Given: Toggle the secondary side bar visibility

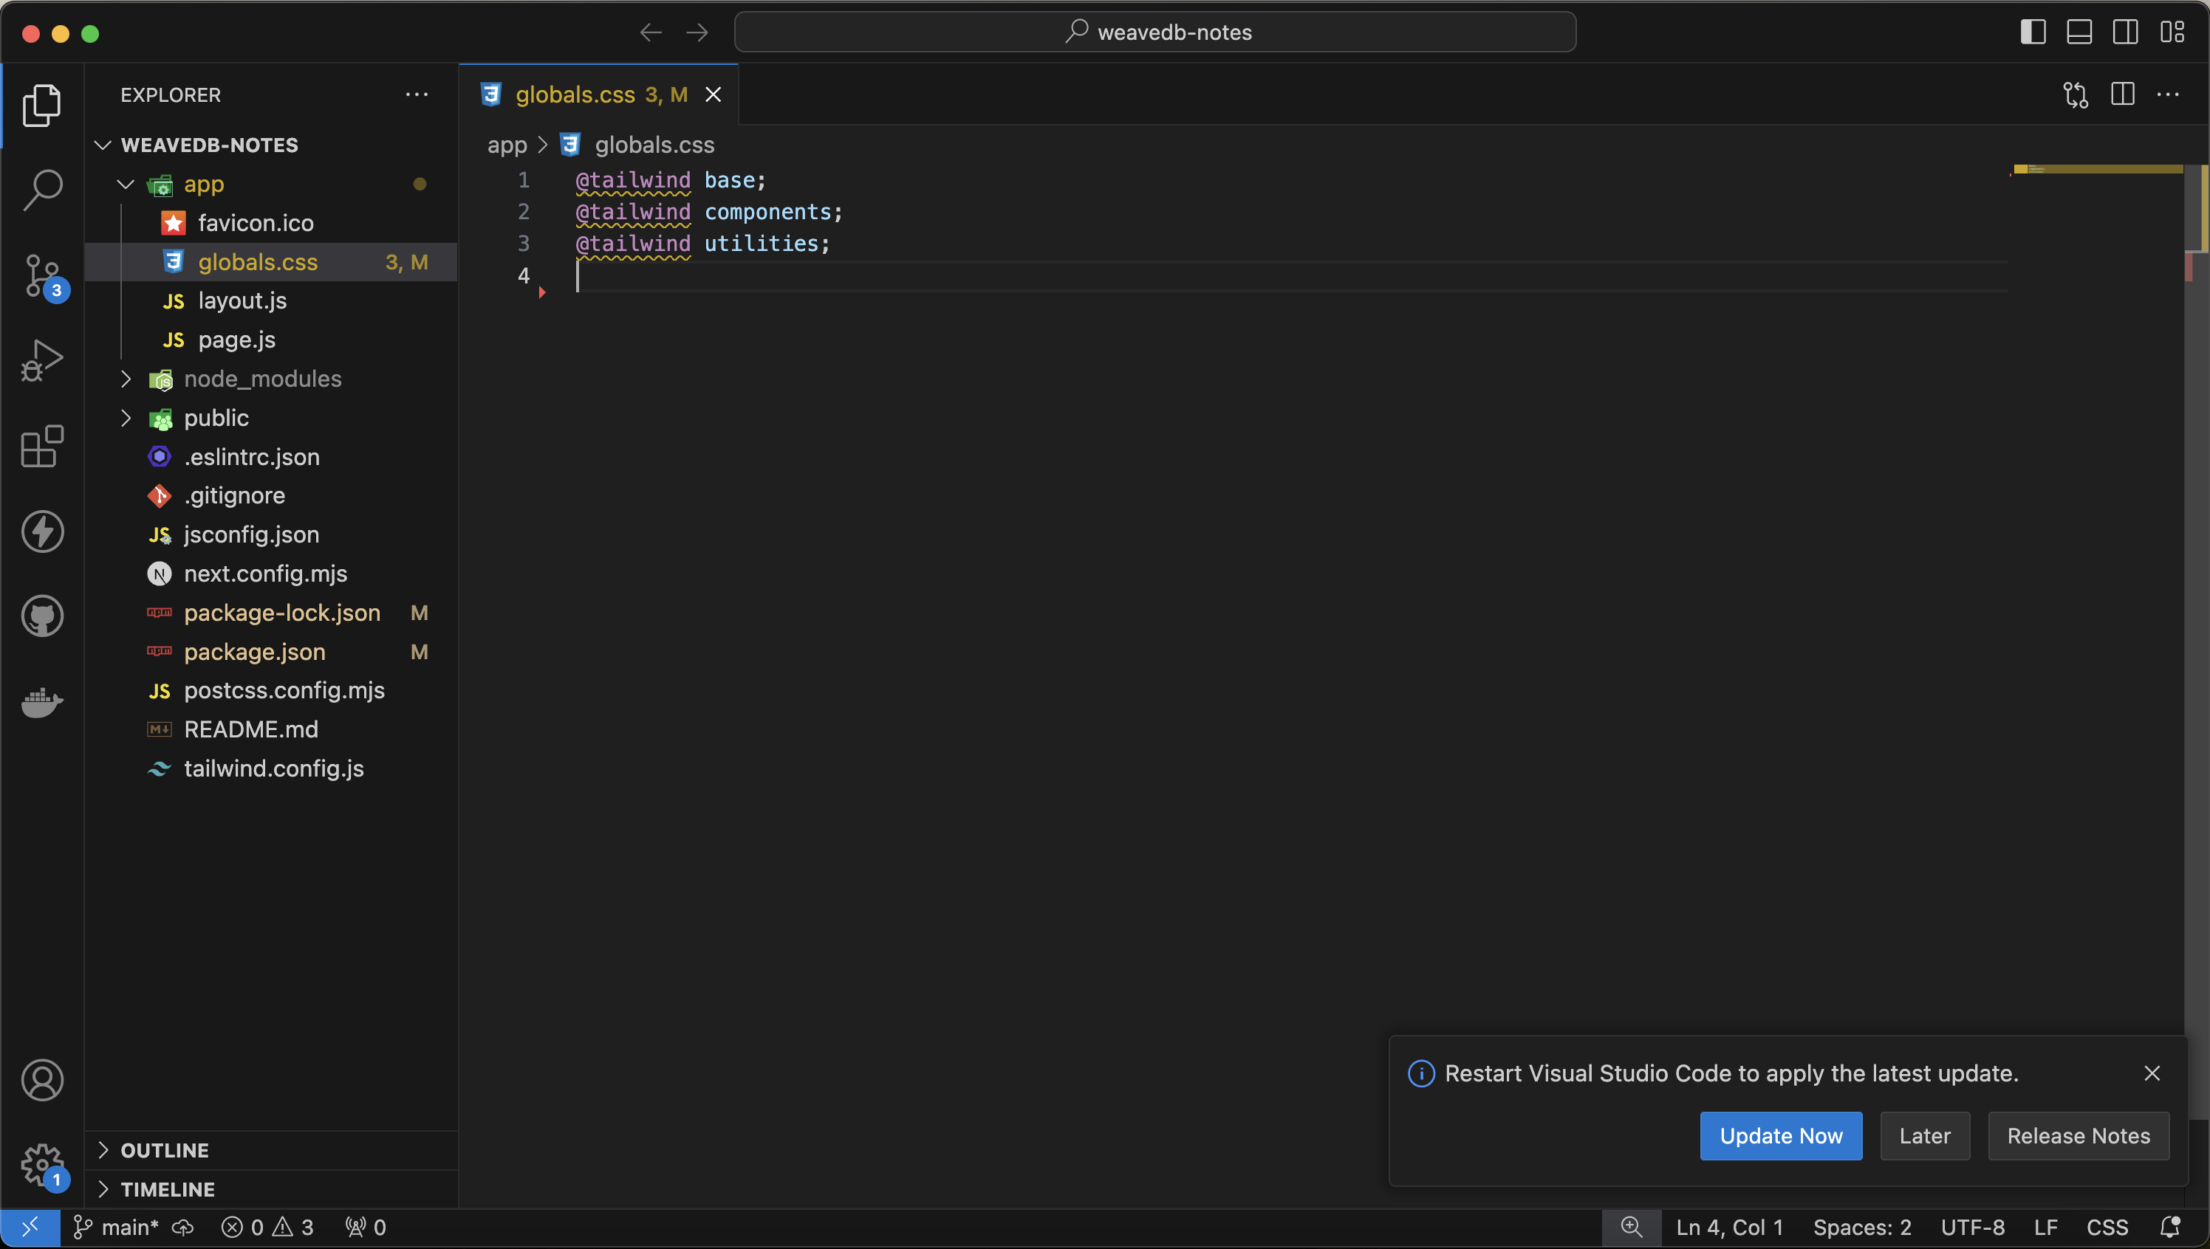Looking at the screenshot, I should (2125, 32).
